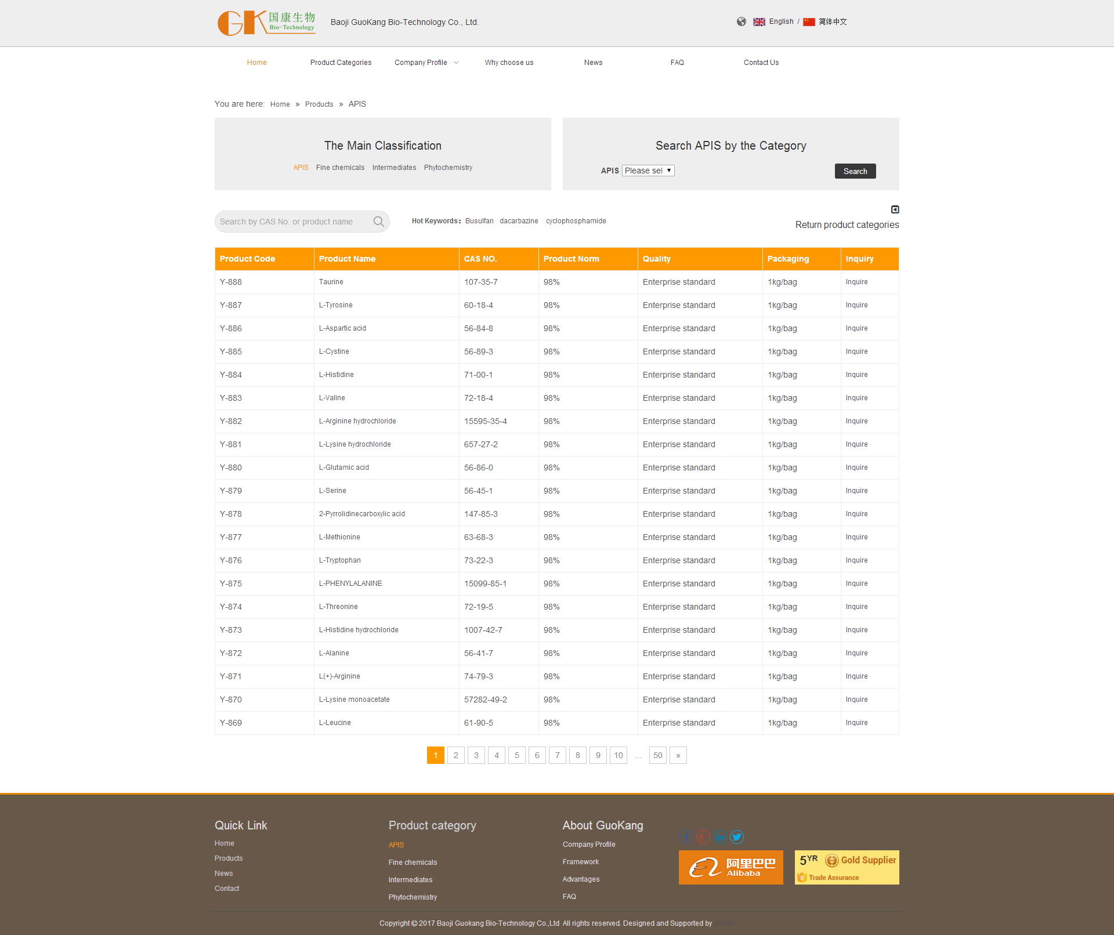The width and height of the screenshot is (1114, 935).
Task: Click the GuoKang Bio-Technology logo
Action: 266,23
